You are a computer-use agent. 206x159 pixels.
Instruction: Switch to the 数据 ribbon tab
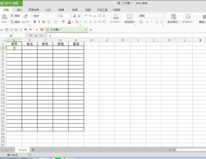pos(62,10)
